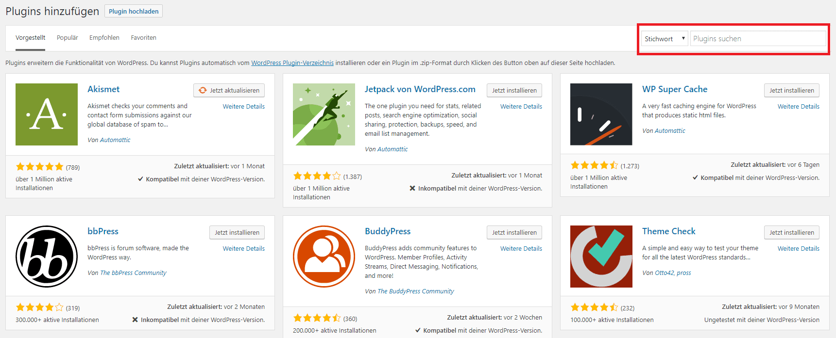Switch to the Populär tab
Viewport: 836px width, 338px height.
[67, 38]
